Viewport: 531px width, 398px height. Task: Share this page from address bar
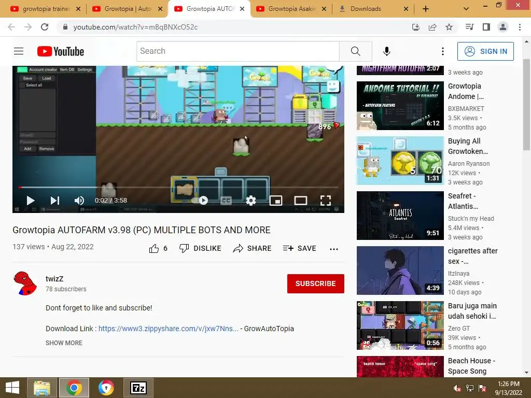[x=432, y=27]
